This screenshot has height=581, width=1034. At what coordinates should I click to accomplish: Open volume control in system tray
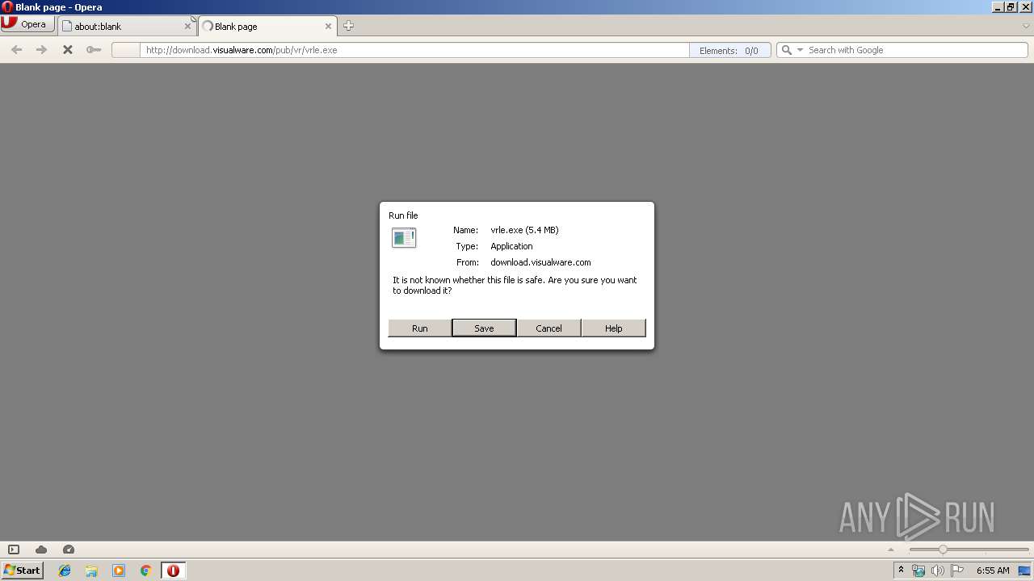pyautogui.click(x=938, y=571)
